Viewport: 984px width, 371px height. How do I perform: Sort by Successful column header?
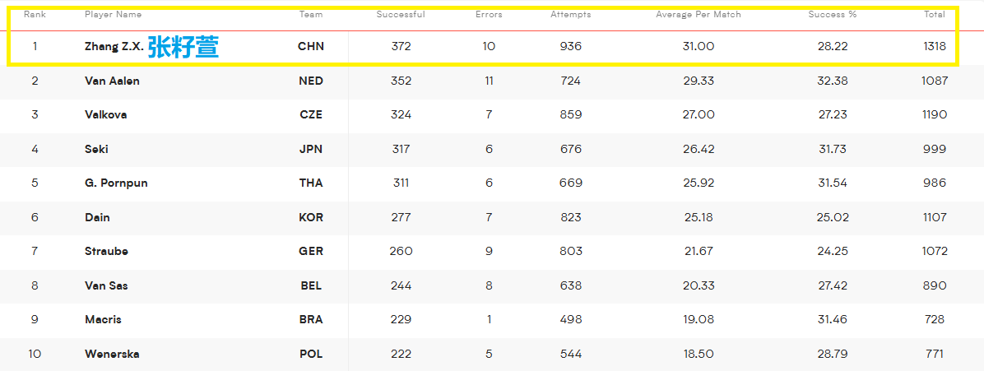[x=401, y=15]
